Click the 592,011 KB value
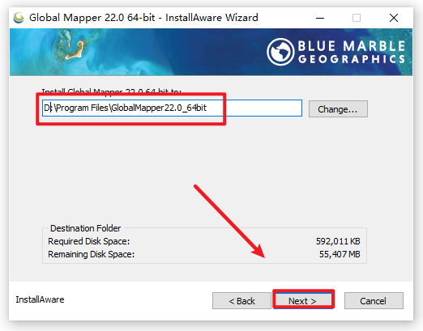This screenshot has height=331, width=423. tap(338, 241)
